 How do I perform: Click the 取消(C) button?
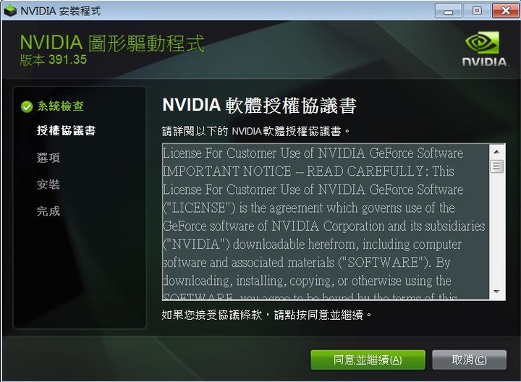pos(469,360)
